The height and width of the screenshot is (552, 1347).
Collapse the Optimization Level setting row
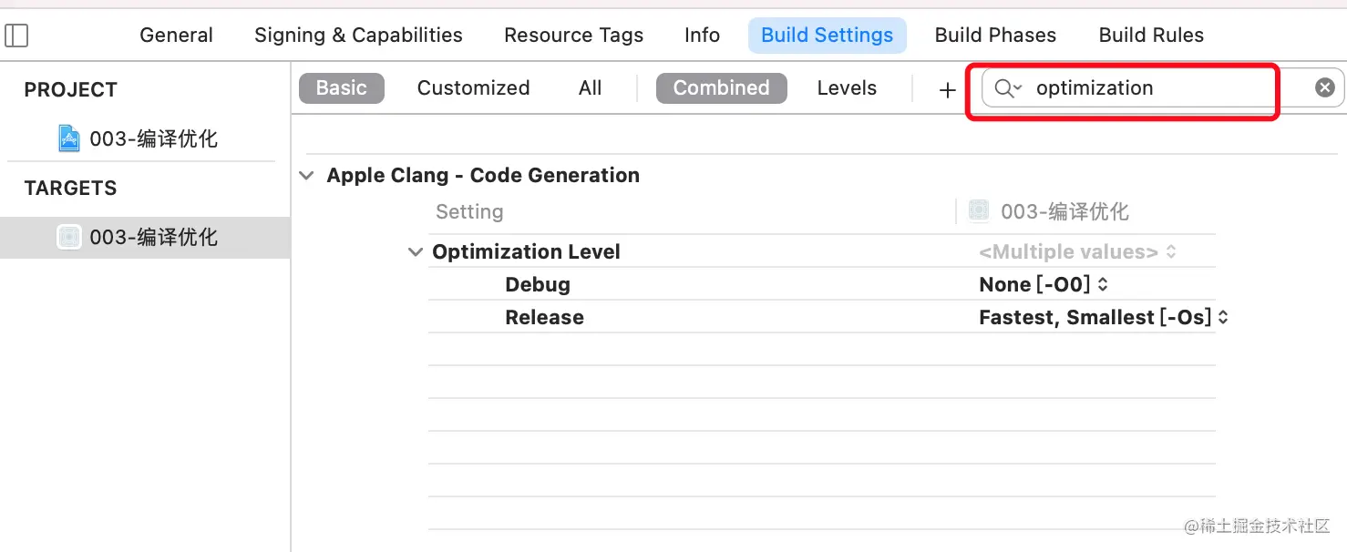[416, 252]
